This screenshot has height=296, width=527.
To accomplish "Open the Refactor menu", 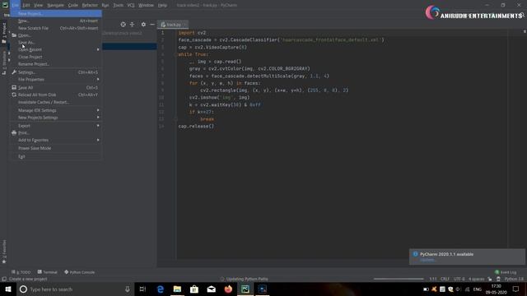I will tap(90, 5).
